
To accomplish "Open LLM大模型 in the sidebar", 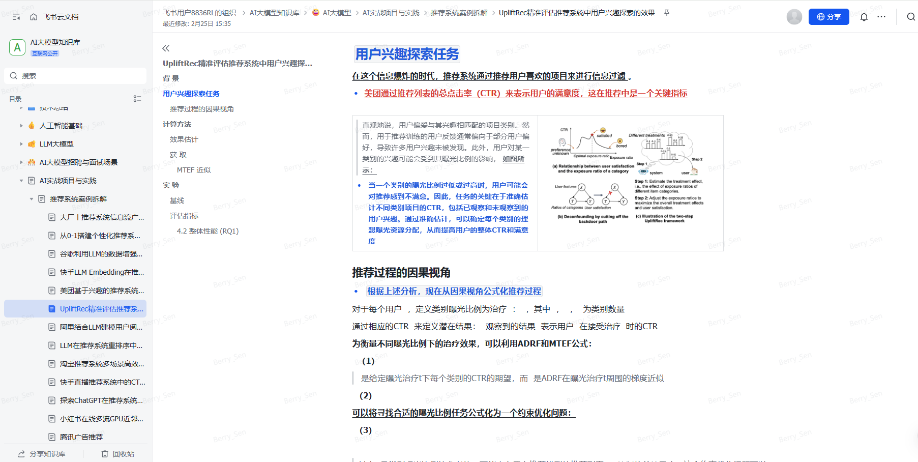I will point(56,144).
